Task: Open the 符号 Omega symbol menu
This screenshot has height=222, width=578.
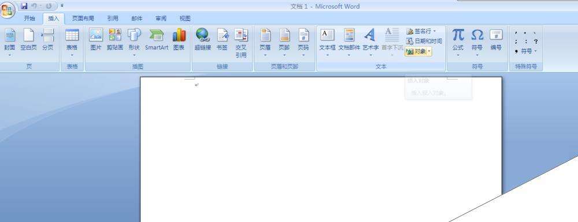Action: click(x=477, y=42)
